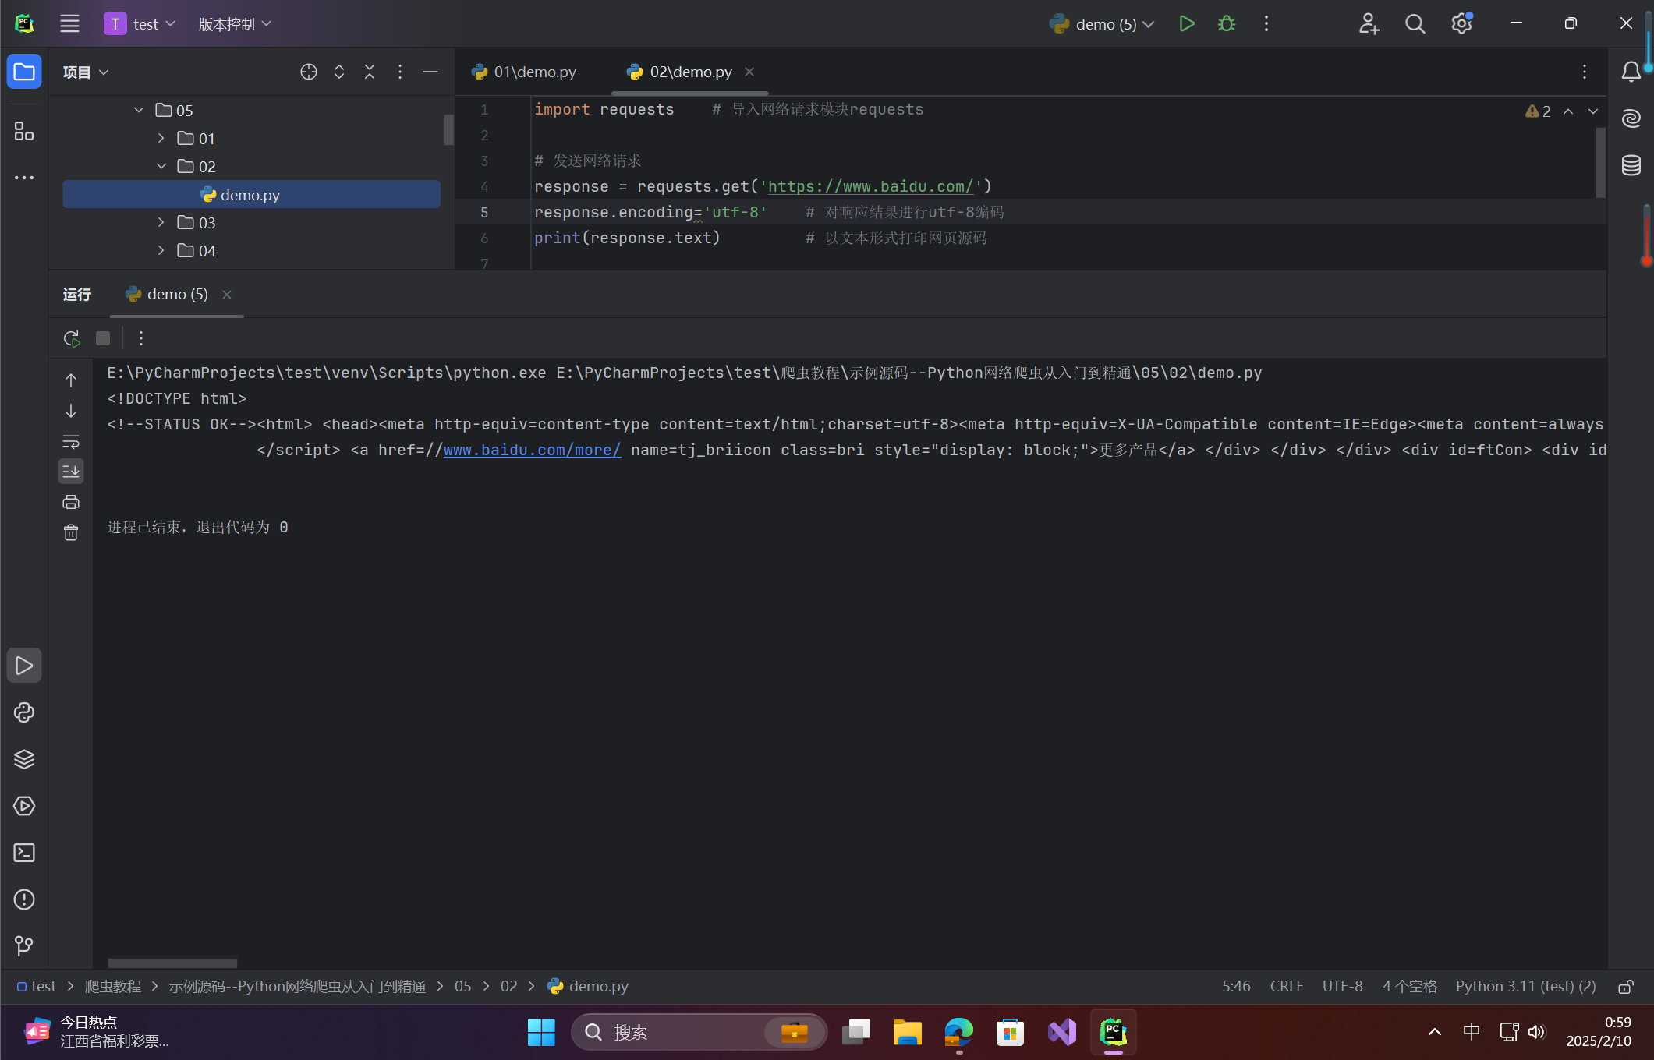Open the Notifications bell panel
The width and height of the screenshot is (1654, 1060).
1631,72
